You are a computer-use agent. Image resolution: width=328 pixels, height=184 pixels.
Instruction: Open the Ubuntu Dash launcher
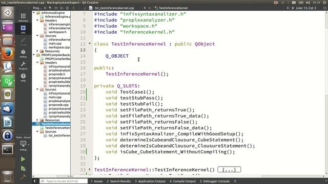click(x=8, y=12)
